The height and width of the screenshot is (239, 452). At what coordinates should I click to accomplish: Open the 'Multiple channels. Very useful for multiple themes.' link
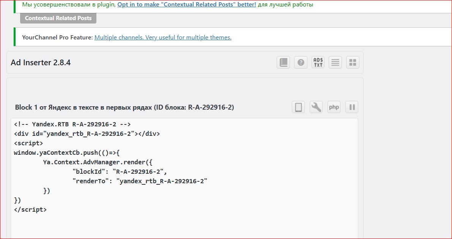[163, 38]
